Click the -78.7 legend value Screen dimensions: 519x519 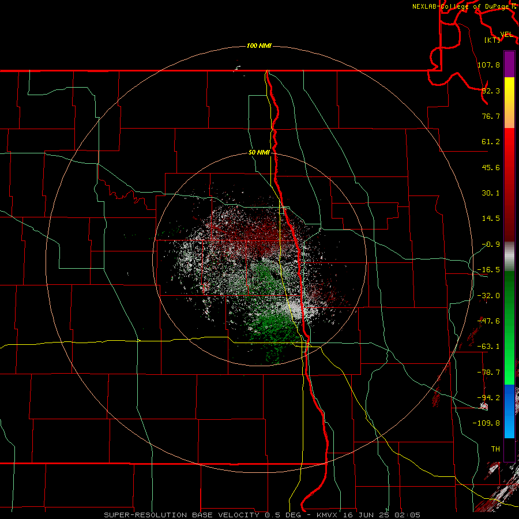click(x=488, y=373)
